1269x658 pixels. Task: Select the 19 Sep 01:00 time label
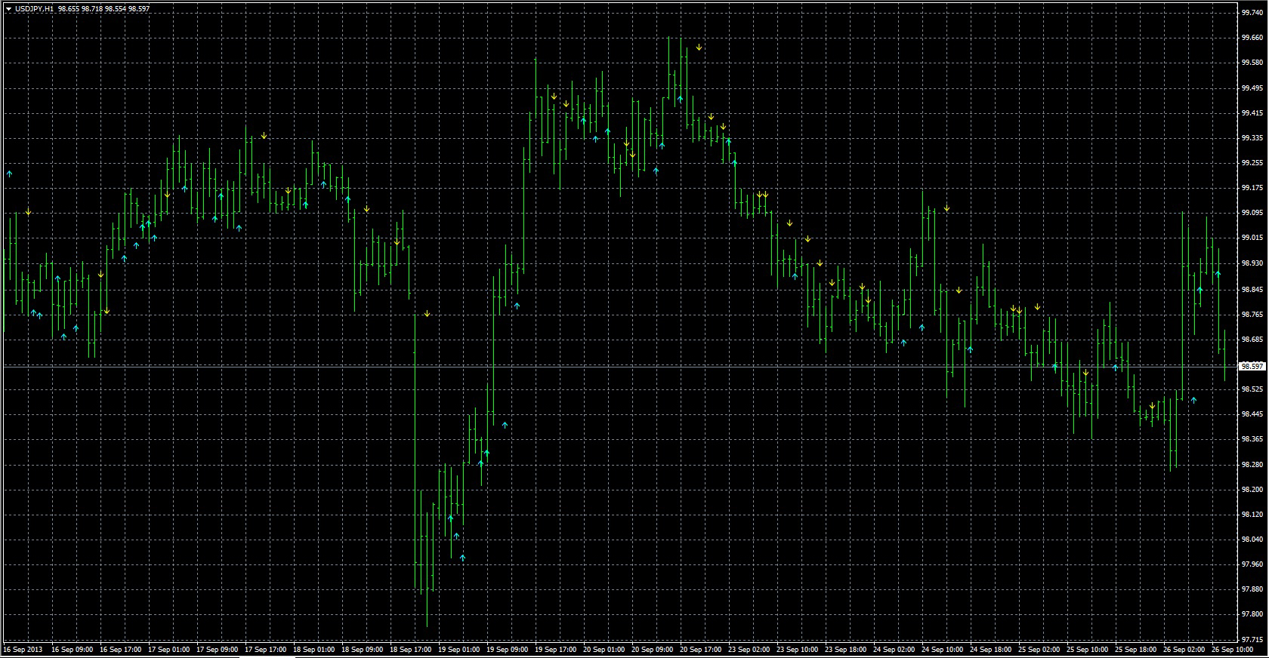(459, 649)
